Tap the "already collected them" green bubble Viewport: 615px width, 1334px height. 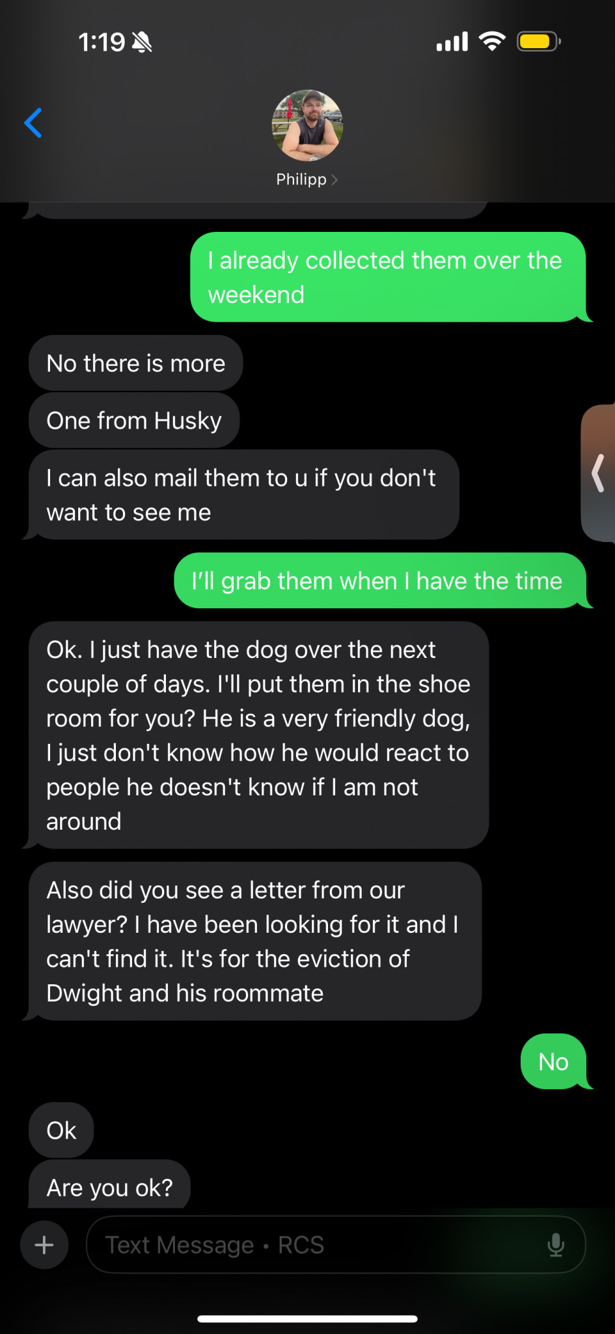click(389, 277)
